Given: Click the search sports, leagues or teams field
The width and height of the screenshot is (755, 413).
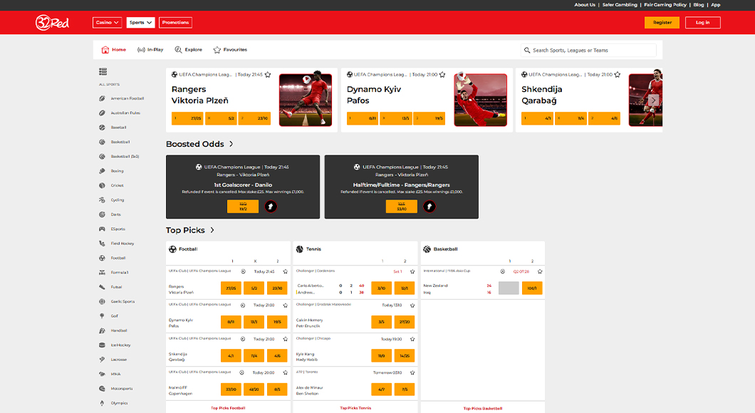Looking at the screenshot, I should (x=588, y=50).
